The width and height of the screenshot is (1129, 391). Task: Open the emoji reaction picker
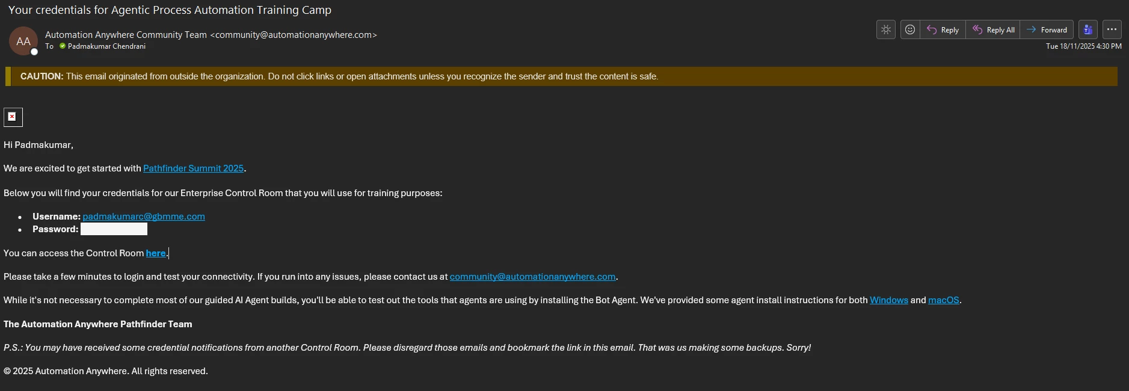(910, 29)
